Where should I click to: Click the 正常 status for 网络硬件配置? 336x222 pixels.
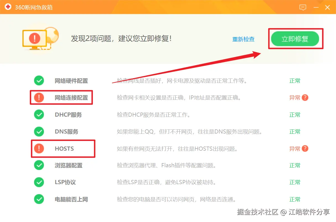[295, 81]
